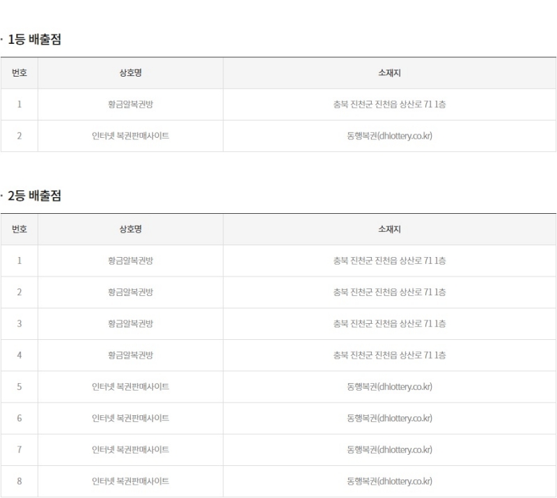Click '동행복권(dhlottery.co.kr)' in 2등 table row 6
Viewport: 557px width, 498px height.
coord(389,418)
